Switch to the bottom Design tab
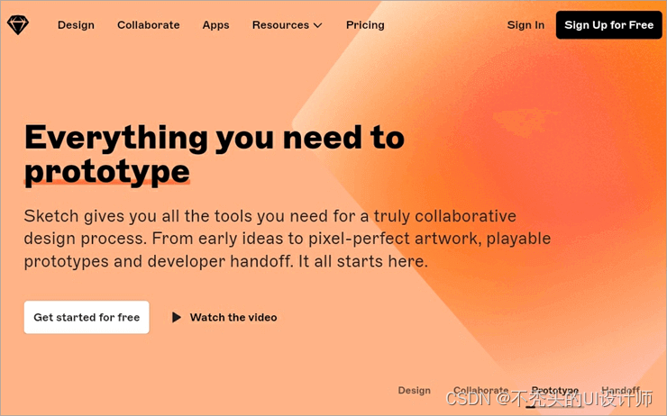This screenshot has width=667, height=416. click(x=415, y=390)
